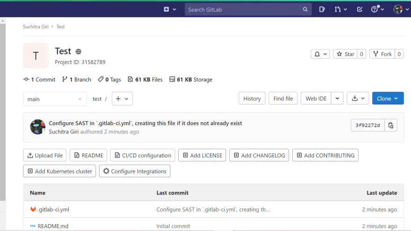Open the Help question mark menu

pos(377,9)
